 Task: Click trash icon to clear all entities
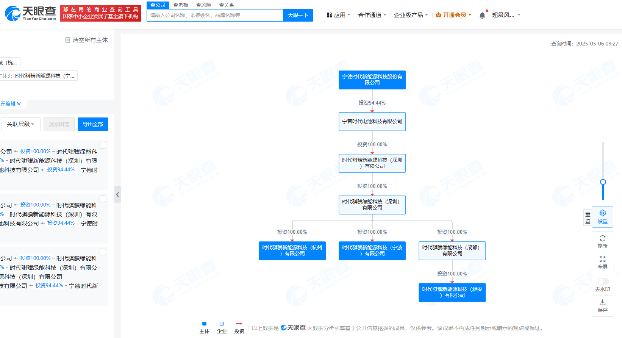pyautogui.click(x=68, y=40)
